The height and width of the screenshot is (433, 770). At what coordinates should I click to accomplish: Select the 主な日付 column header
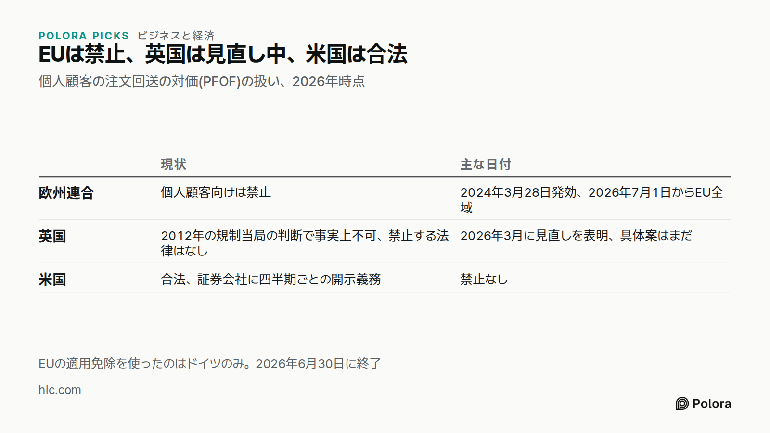[x=486, y=165]
